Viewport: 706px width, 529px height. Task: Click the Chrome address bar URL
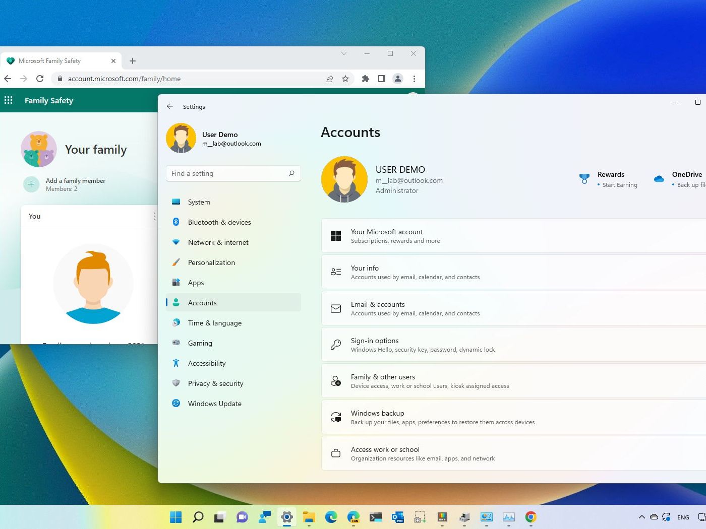[x=124, y=79]
